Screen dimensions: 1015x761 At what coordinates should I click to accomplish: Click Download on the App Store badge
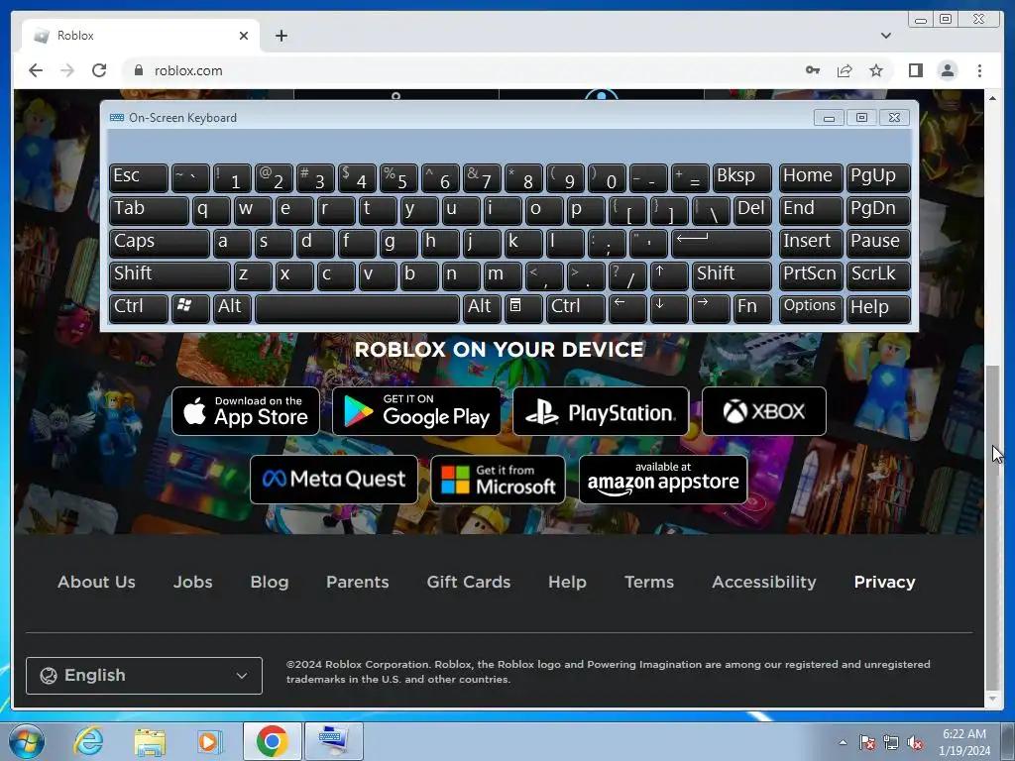point(246,411)
